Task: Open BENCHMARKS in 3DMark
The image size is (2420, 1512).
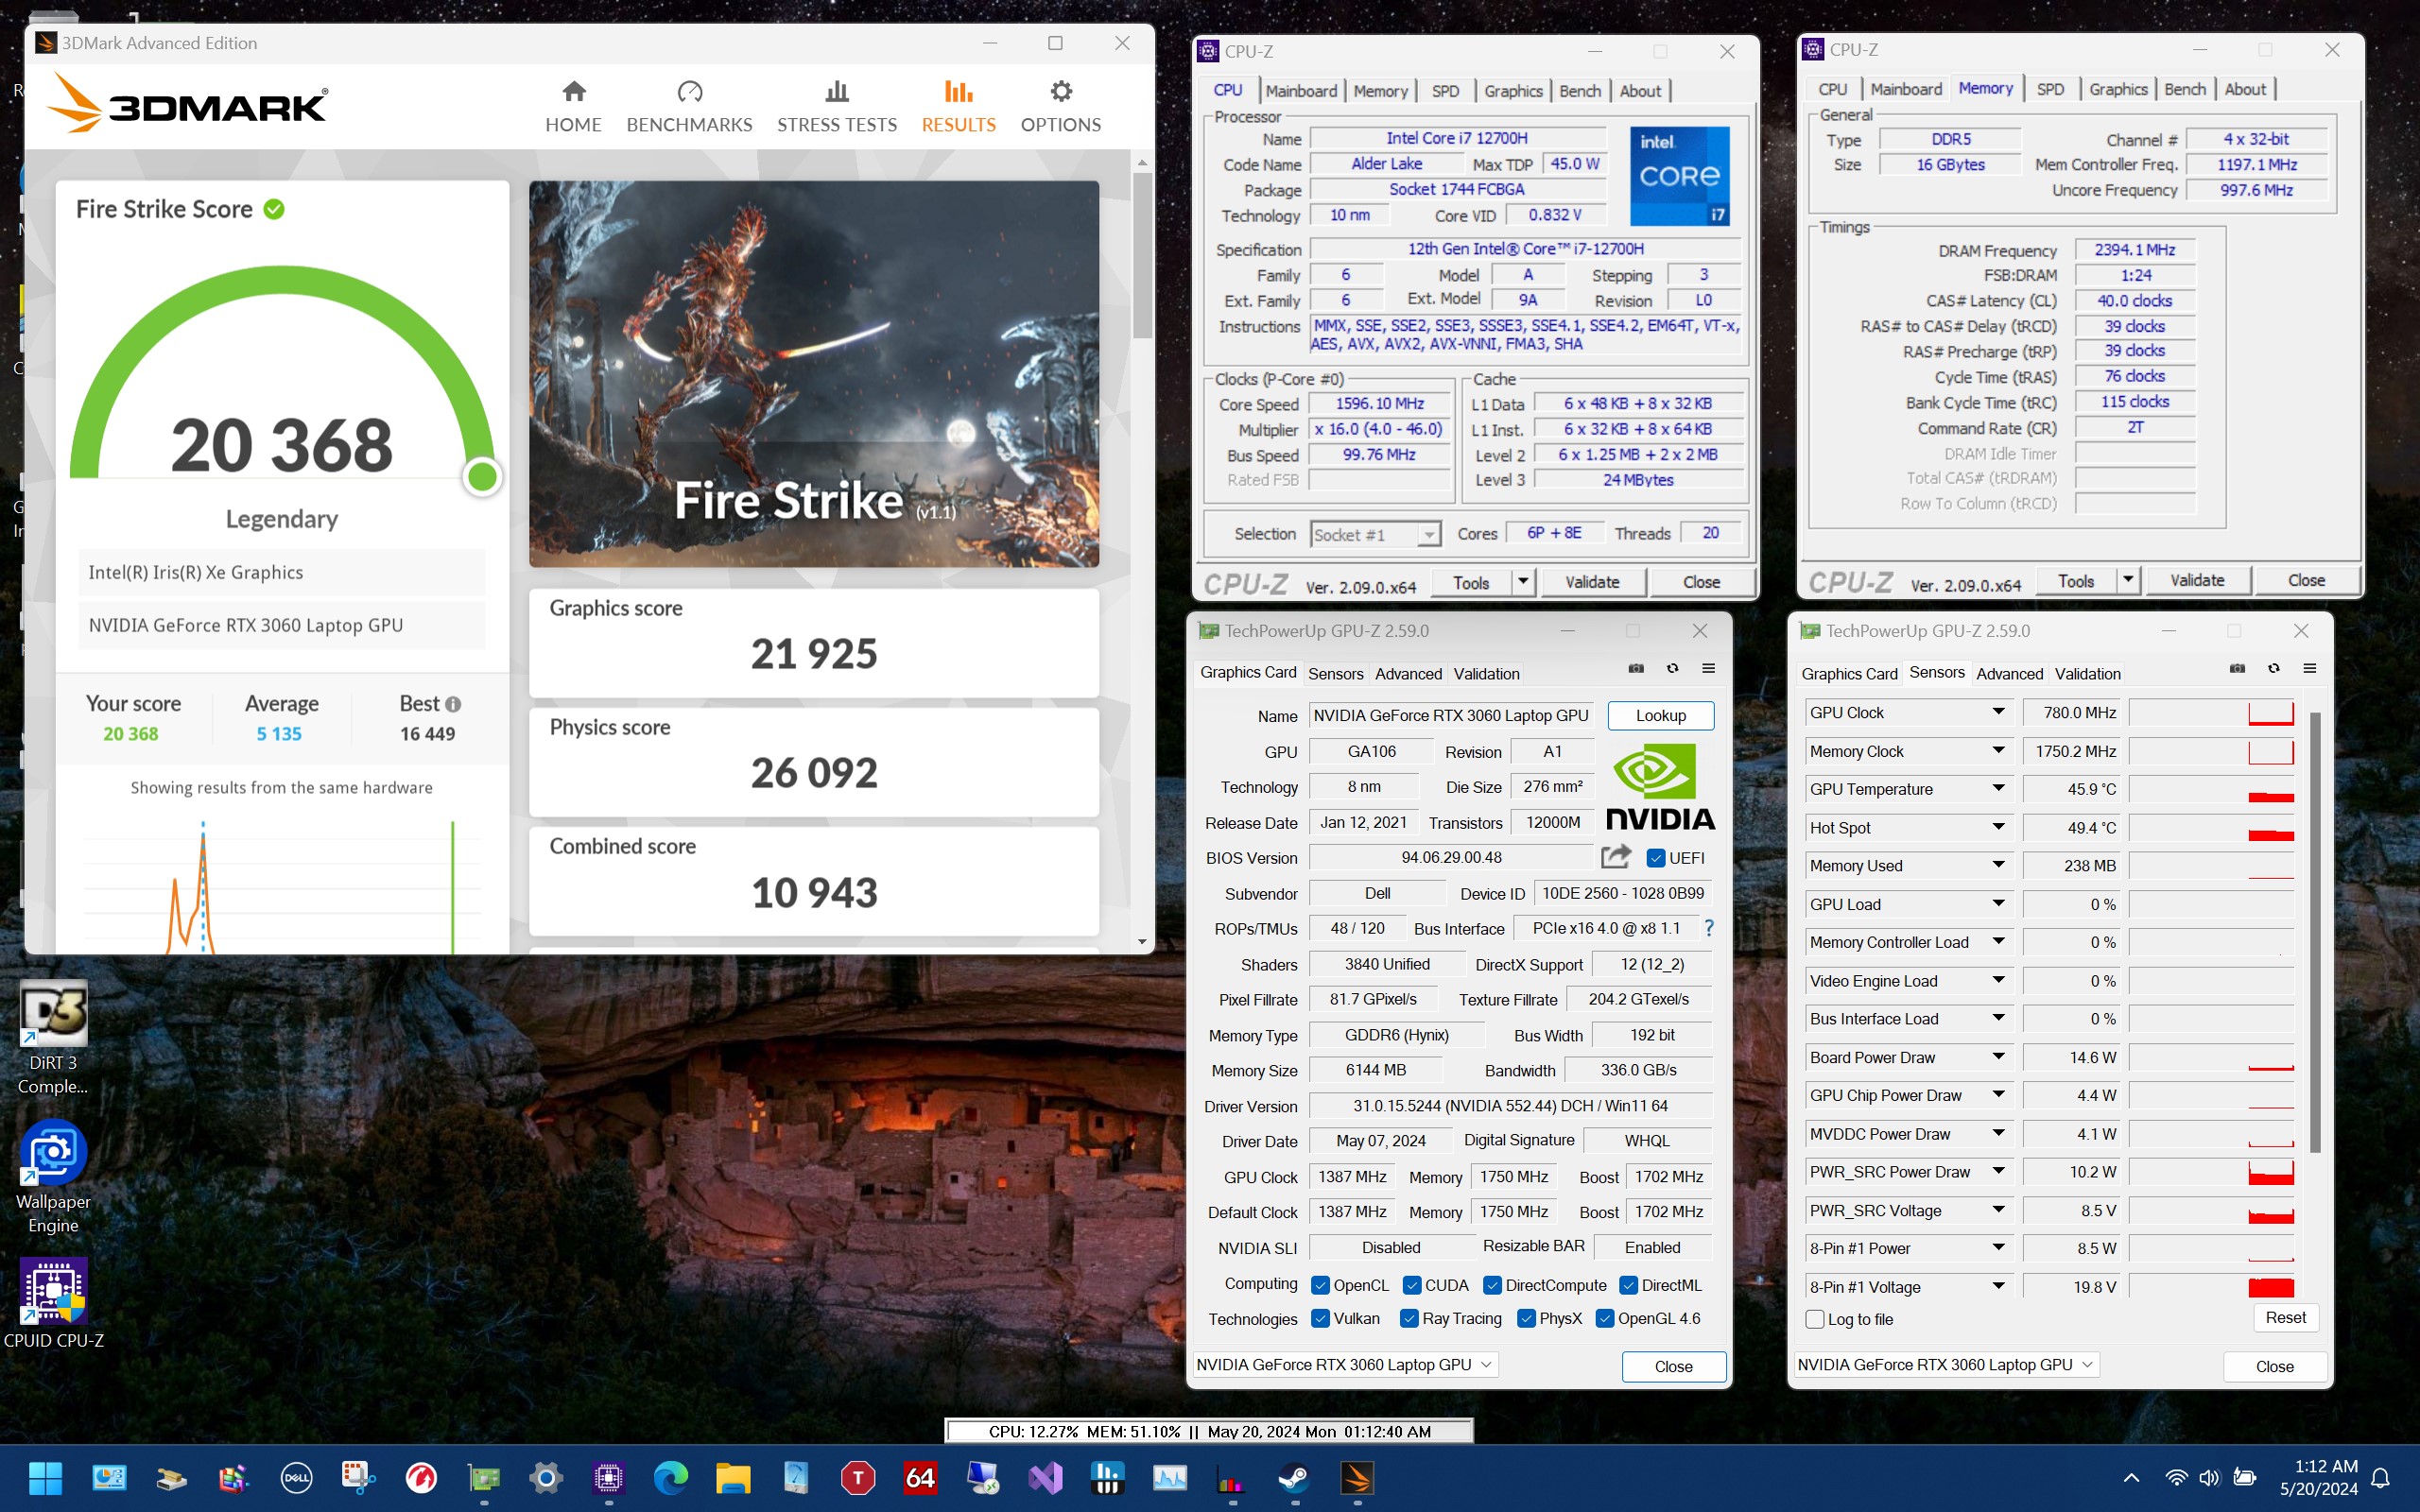Action: [x=689, y=106]
